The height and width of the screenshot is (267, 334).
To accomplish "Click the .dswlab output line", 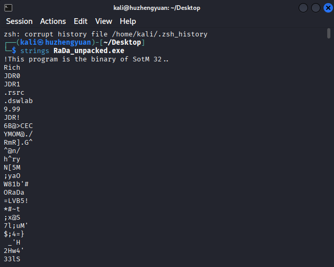I will click(18, 101).
